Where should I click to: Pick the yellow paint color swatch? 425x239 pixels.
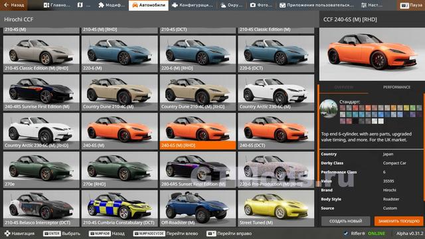406,108
